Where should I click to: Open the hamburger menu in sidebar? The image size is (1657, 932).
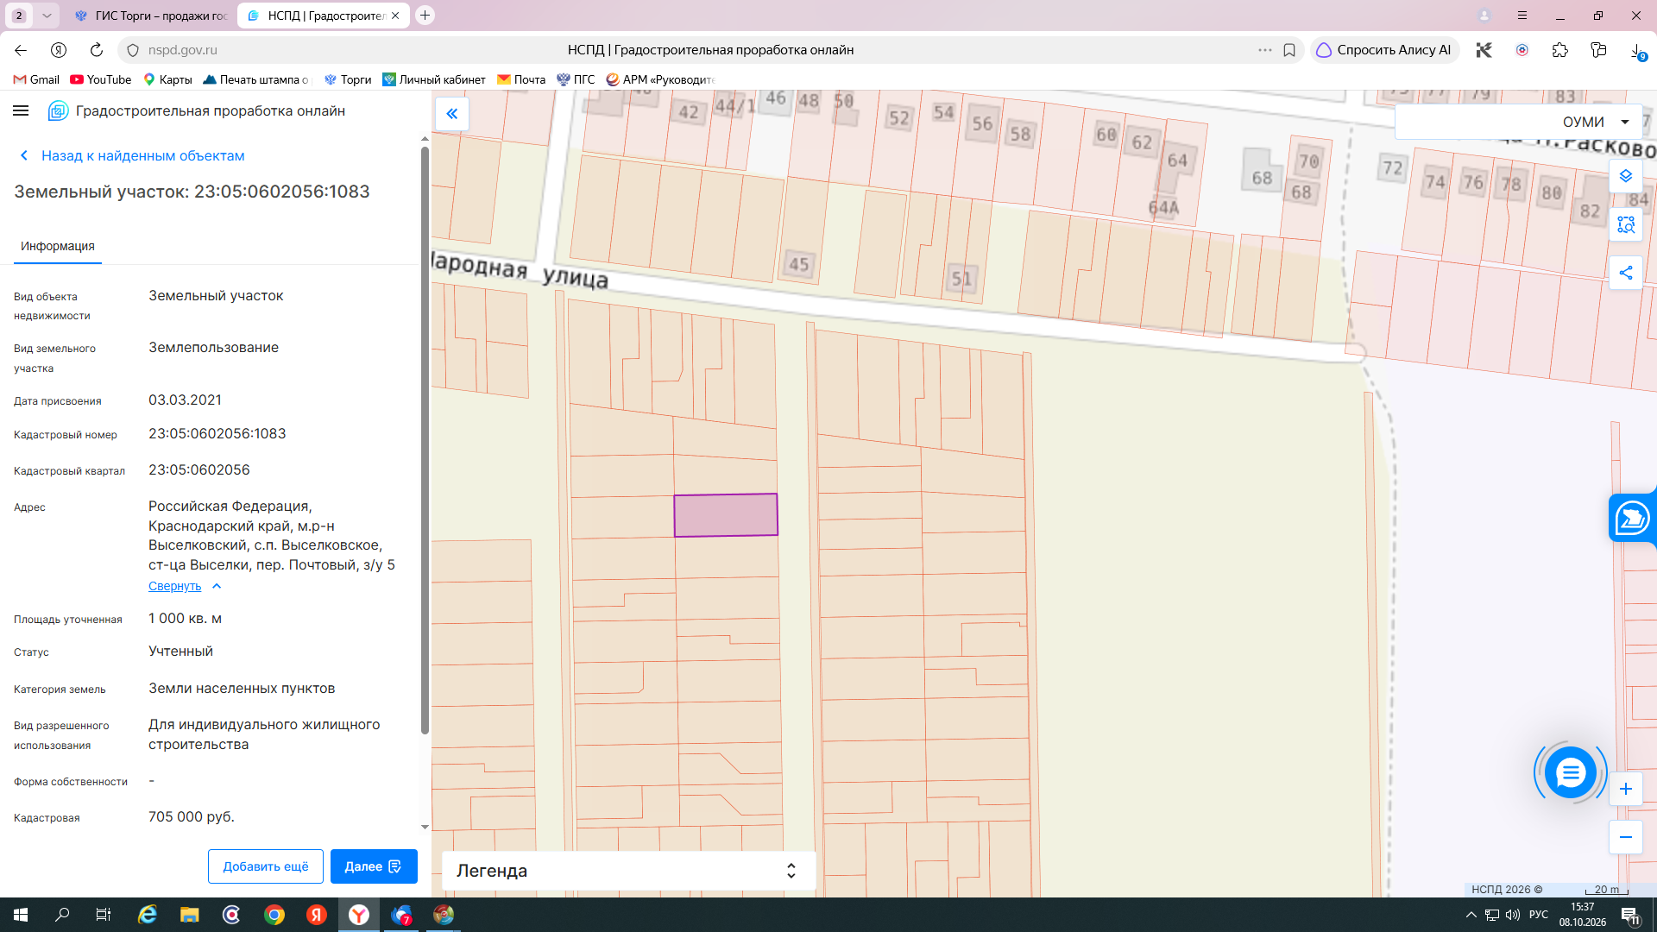21,110
